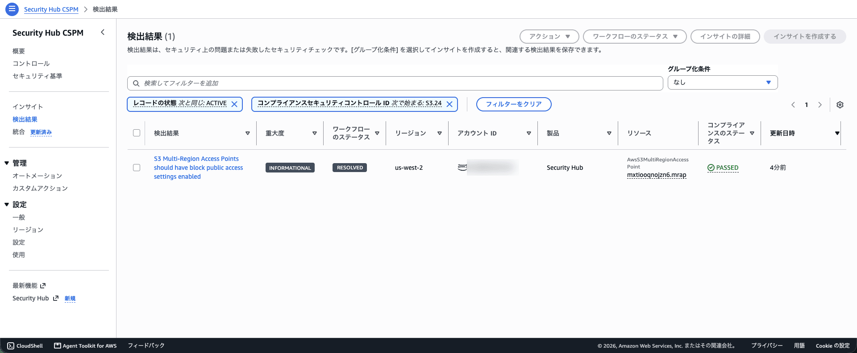
Task: Open table preferences gear icon
Action: click(x=840, y=105)
